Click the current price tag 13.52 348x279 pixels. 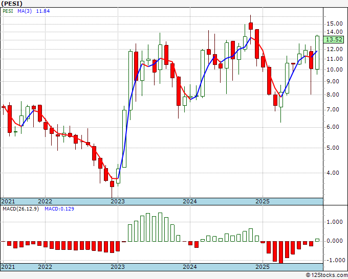click(334, 39)
